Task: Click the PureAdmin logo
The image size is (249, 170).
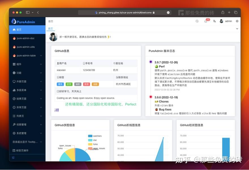Action: [x=23, y=21]
